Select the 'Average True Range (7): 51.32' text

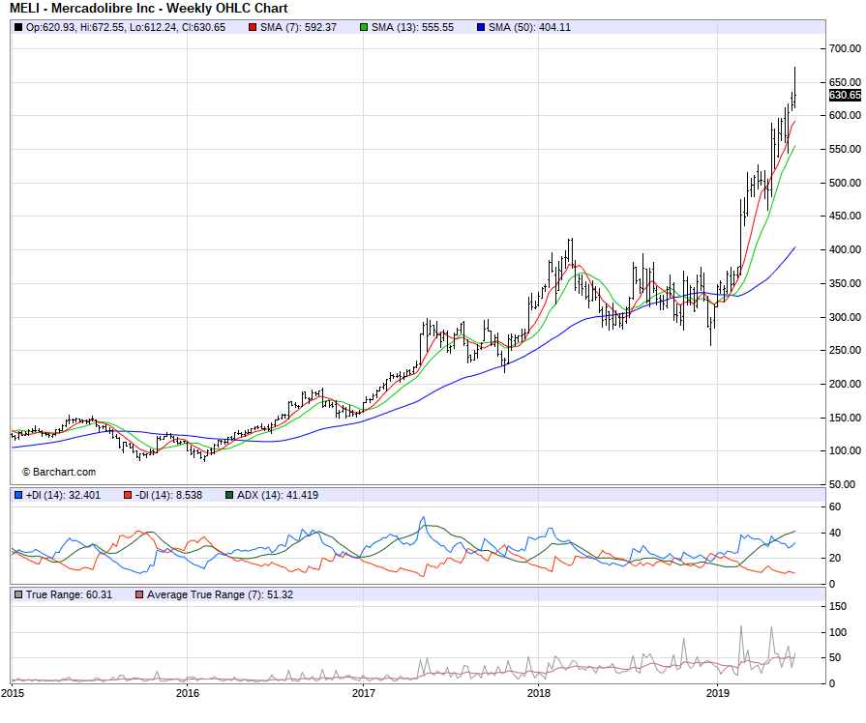[221, 594]
